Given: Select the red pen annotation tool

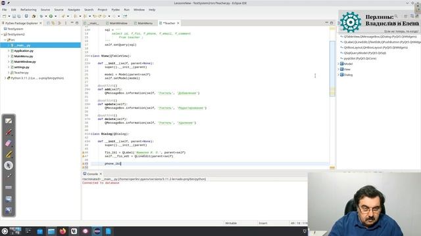Looking at the screenshot, I should coord(9,132).
